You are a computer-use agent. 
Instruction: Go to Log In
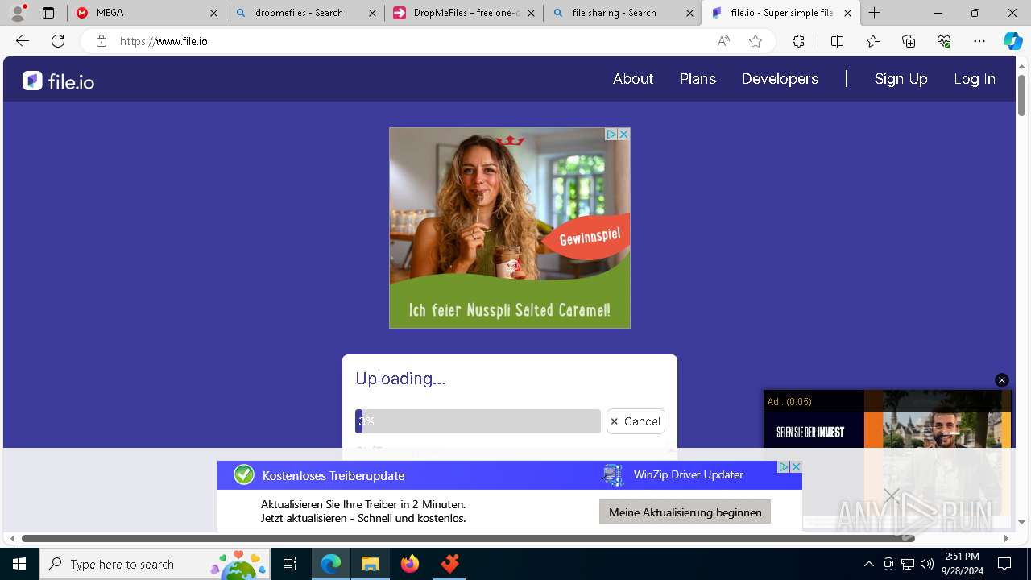(975, 79)
